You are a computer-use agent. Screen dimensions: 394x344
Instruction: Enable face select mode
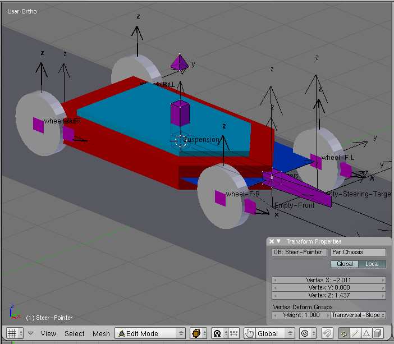[366, 333]
